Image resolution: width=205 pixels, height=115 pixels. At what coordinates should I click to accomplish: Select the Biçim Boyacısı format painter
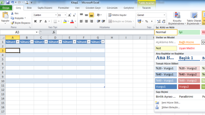point(21,23)
